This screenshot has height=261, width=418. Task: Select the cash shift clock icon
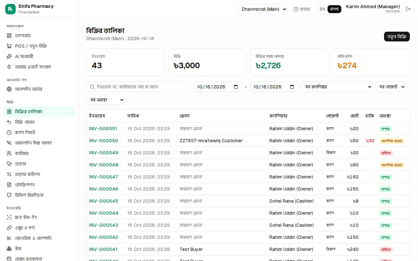click(9, 132)
